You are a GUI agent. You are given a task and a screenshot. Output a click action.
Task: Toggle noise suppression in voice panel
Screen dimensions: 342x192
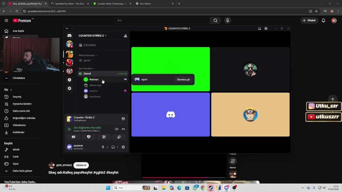pos(117,129)
